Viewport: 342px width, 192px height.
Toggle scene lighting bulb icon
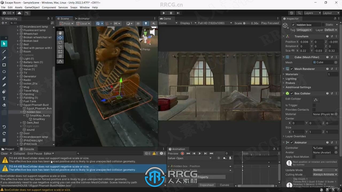coord(146,23)
